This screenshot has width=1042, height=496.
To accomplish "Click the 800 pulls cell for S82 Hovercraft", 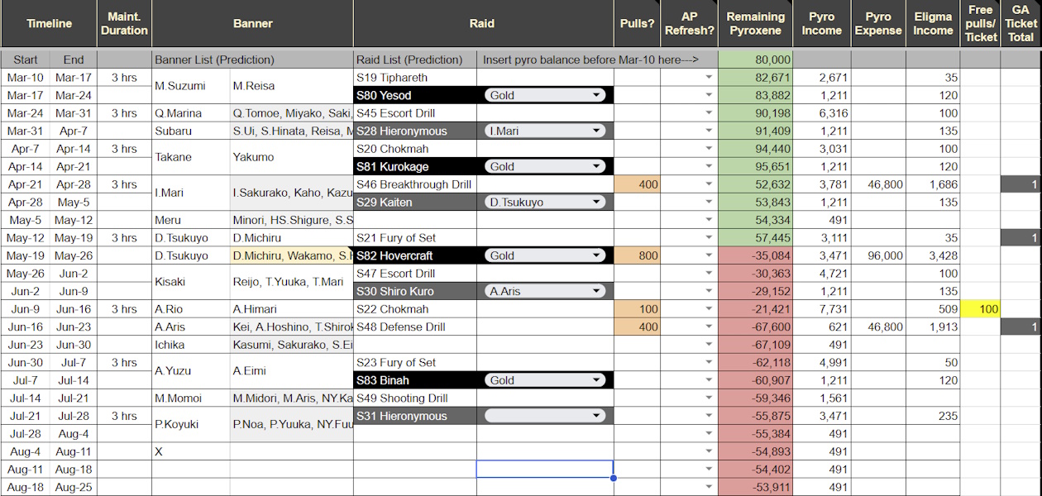I will pos(637,255).
